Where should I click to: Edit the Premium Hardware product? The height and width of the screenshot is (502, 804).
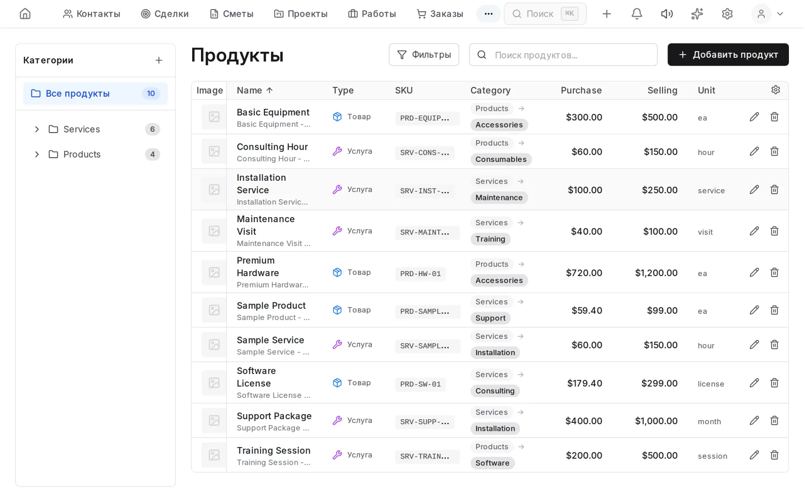point(754,272)
